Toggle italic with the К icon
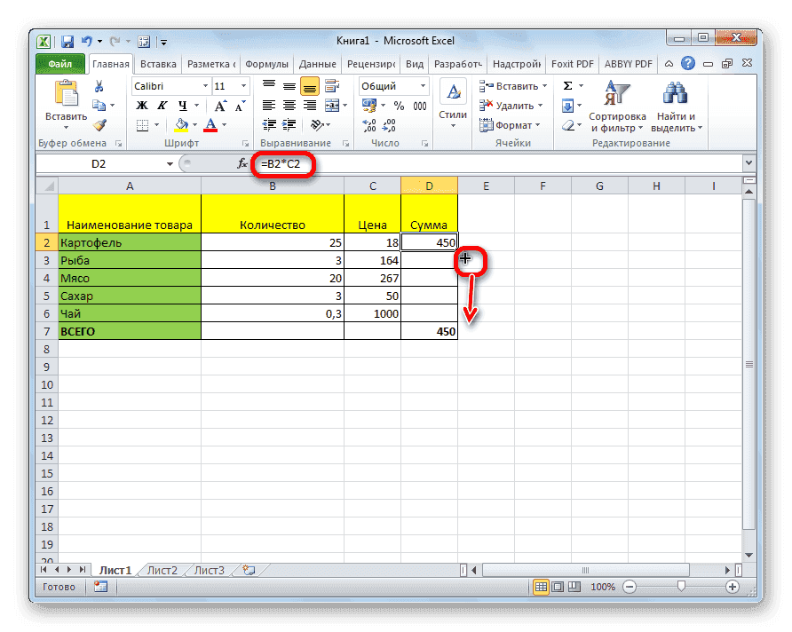 click(x=162, y=105)
